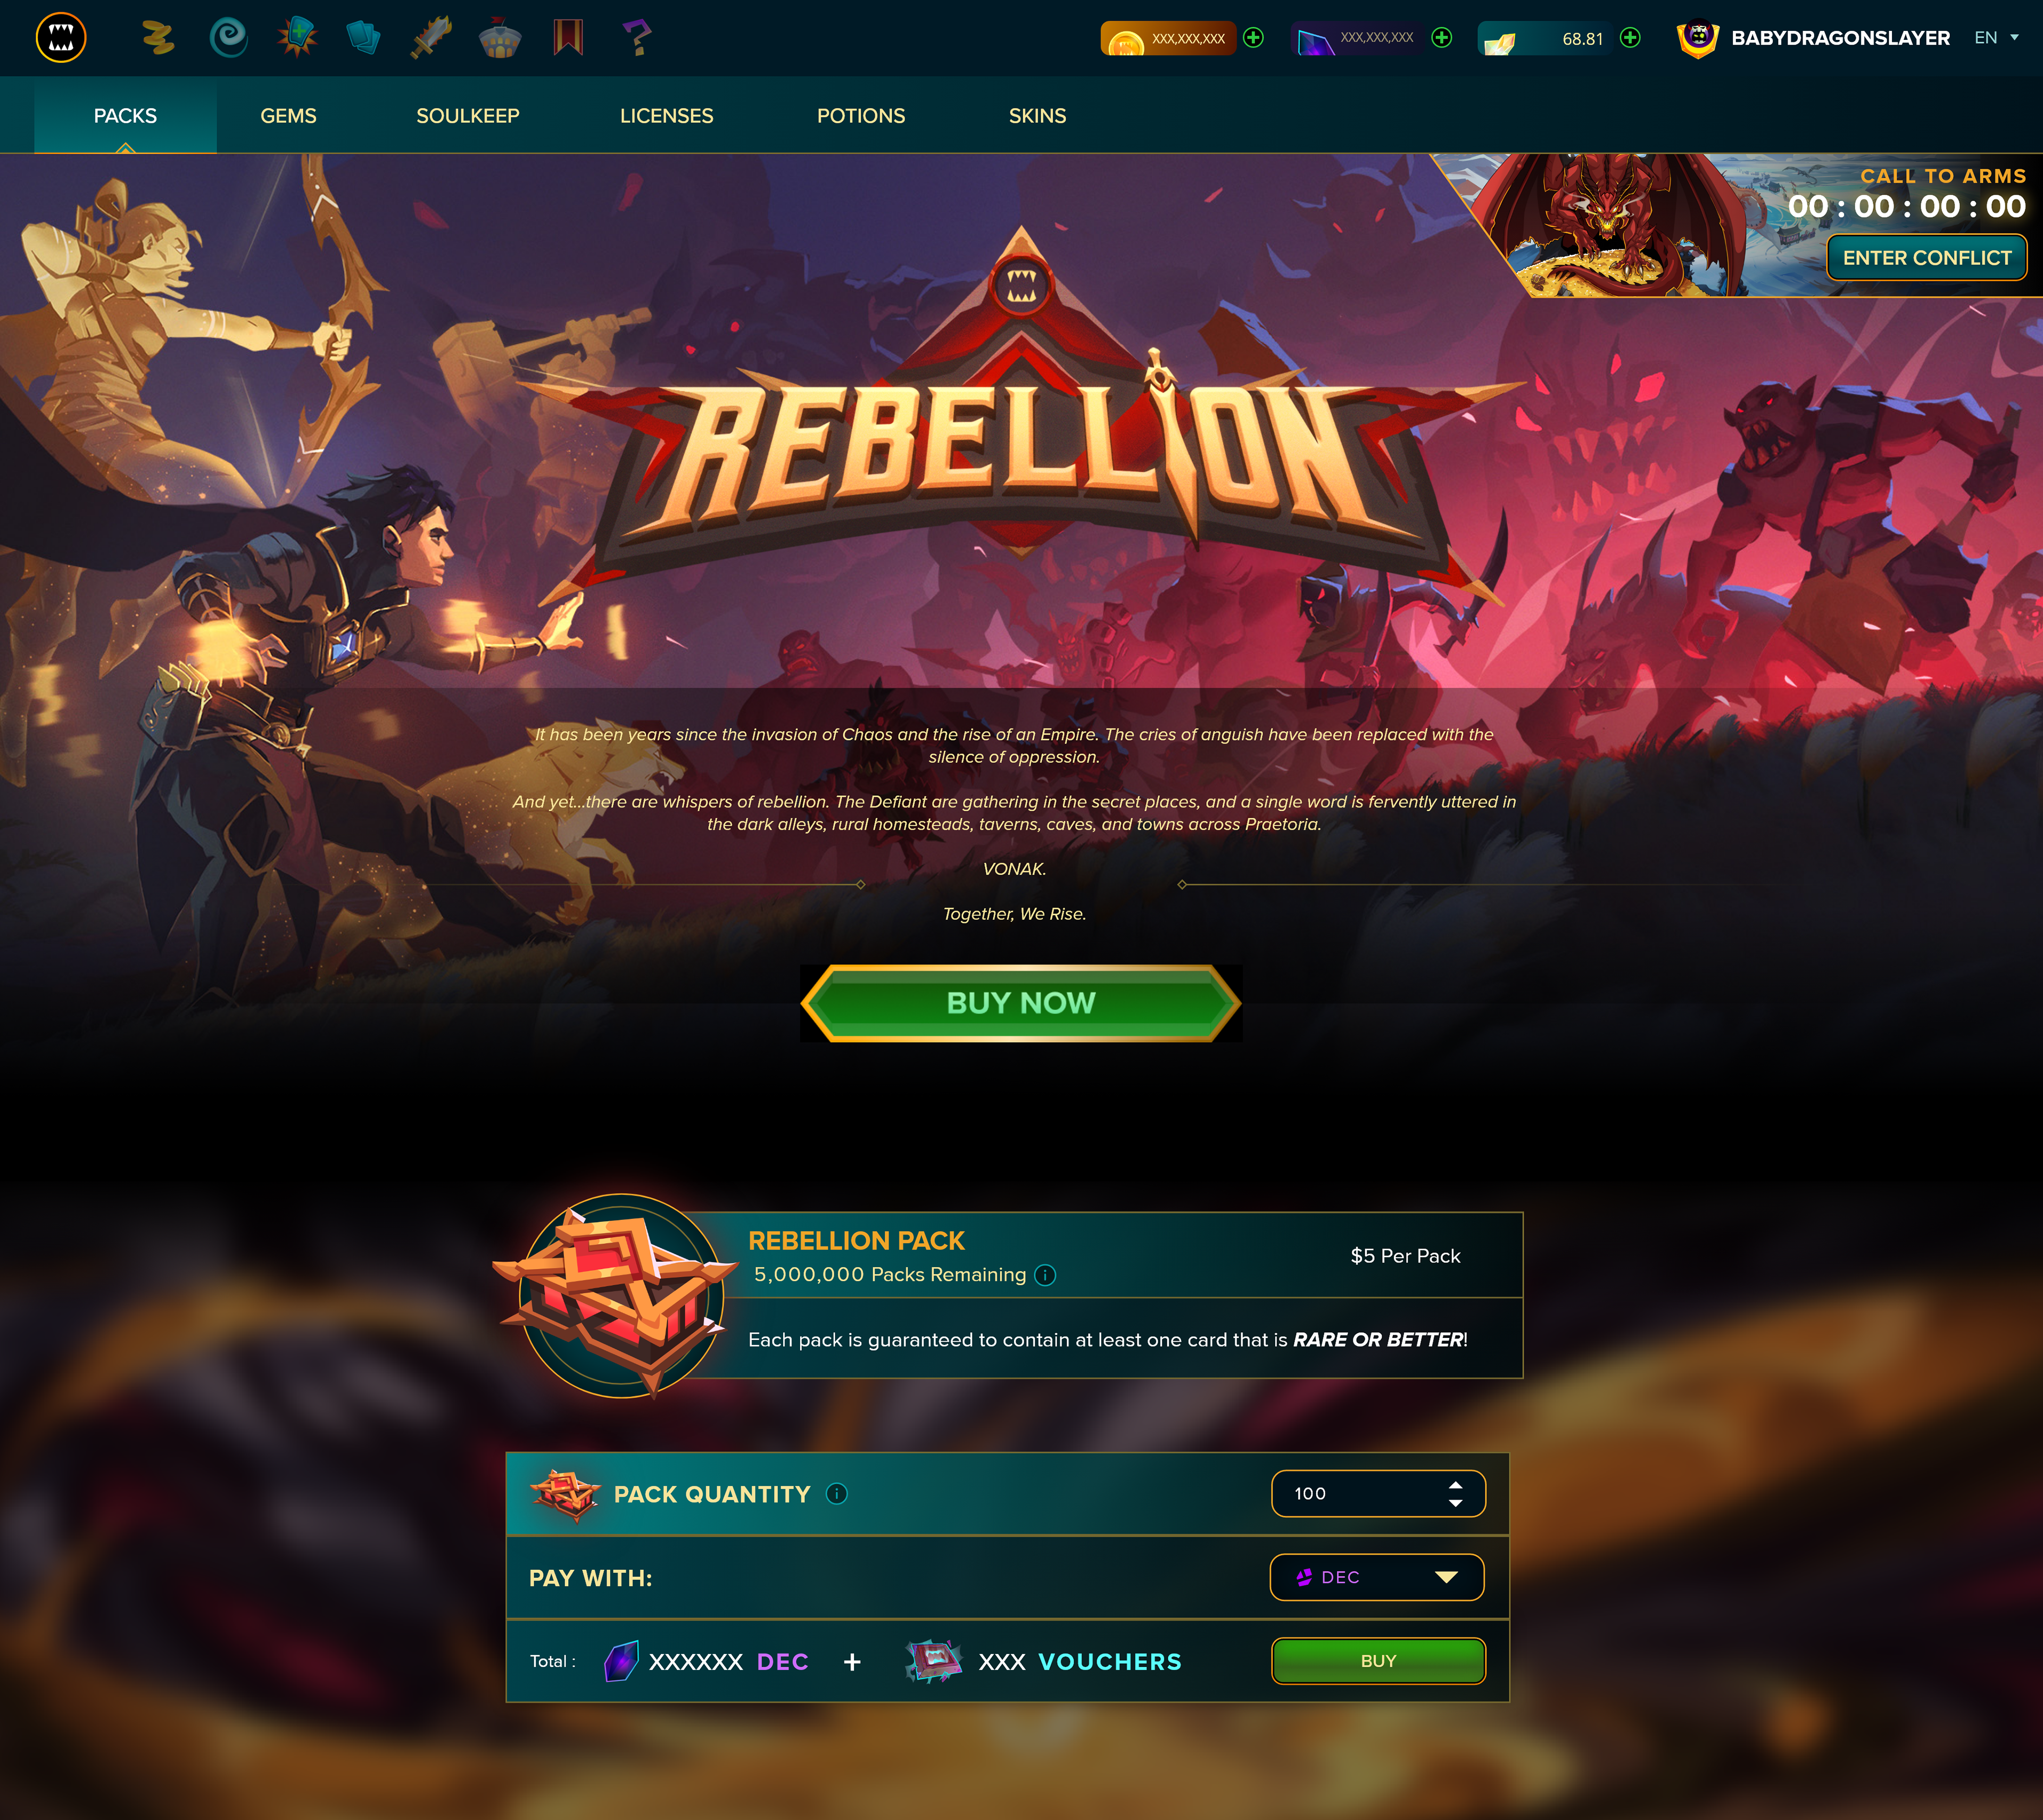Click info icon beside Pack Quantity
2043x1820 pixels.
836,1494
